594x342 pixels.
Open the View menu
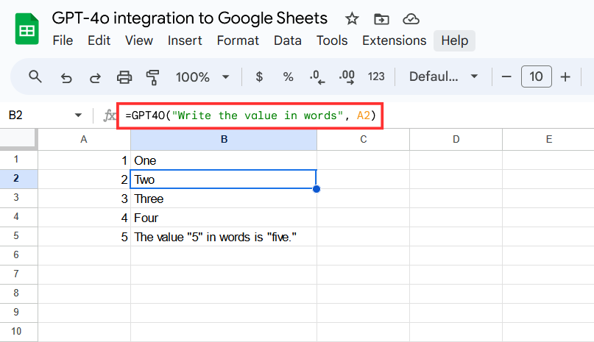(x=139, y=40)
